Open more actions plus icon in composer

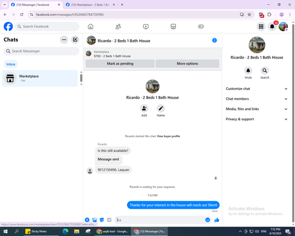(87, 220)
